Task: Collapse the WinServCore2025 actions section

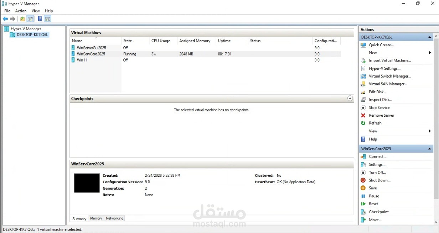Action: (430, 149)
